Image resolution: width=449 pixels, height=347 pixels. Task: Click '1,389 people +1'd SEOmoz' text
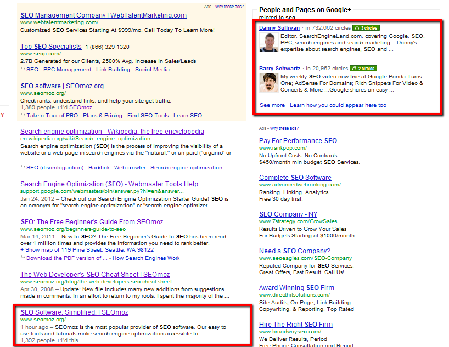[x=57, y=107]
